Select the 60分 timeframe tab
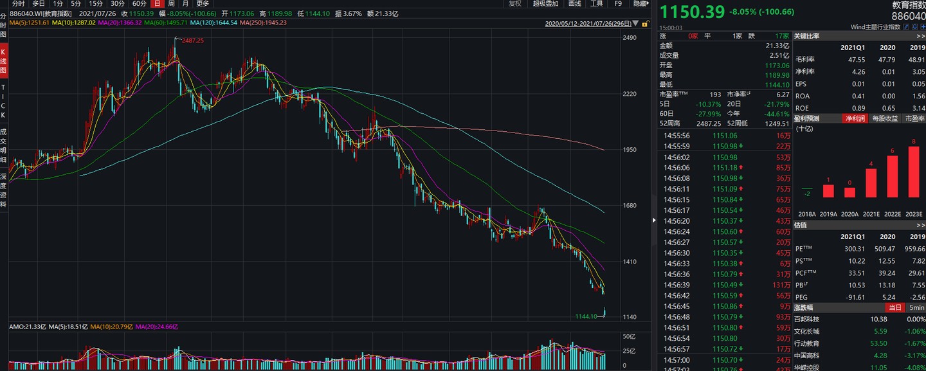Image resolution: width=926 pixels, height=371 pixels. point(140,4)
